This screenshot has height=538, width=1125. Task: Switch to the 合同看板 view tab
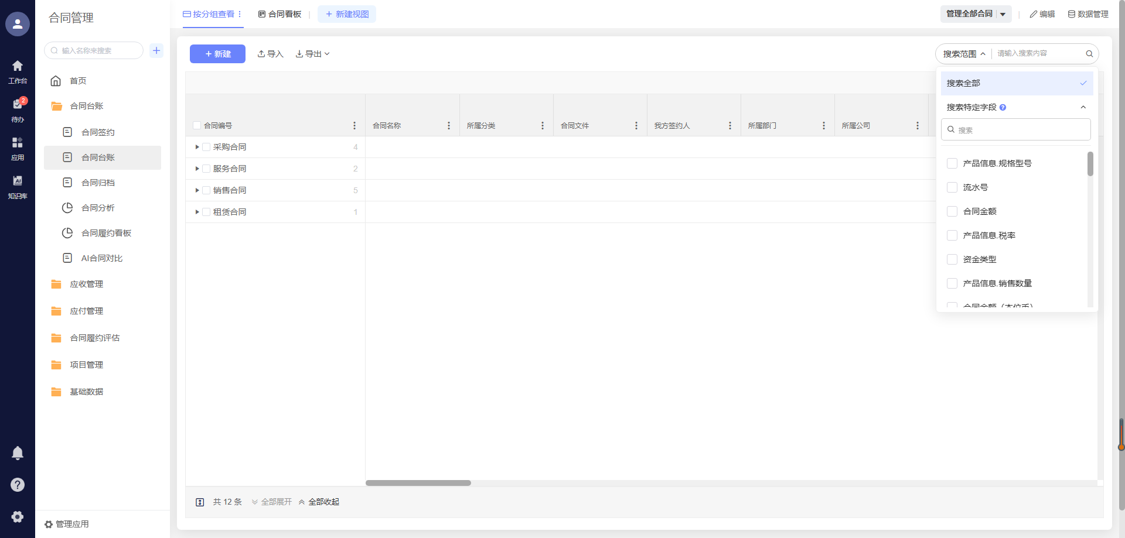point(280,14)
